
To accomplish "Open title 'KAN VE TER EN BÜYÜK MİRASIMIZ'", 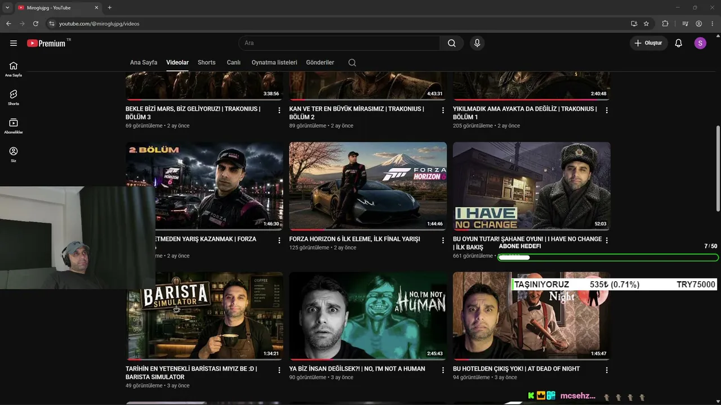I will pos(357,113).
